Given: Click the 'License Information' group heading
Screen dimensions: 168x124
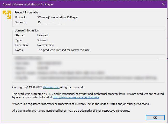Looking at the screenshot, I should [x=27, y=30].
